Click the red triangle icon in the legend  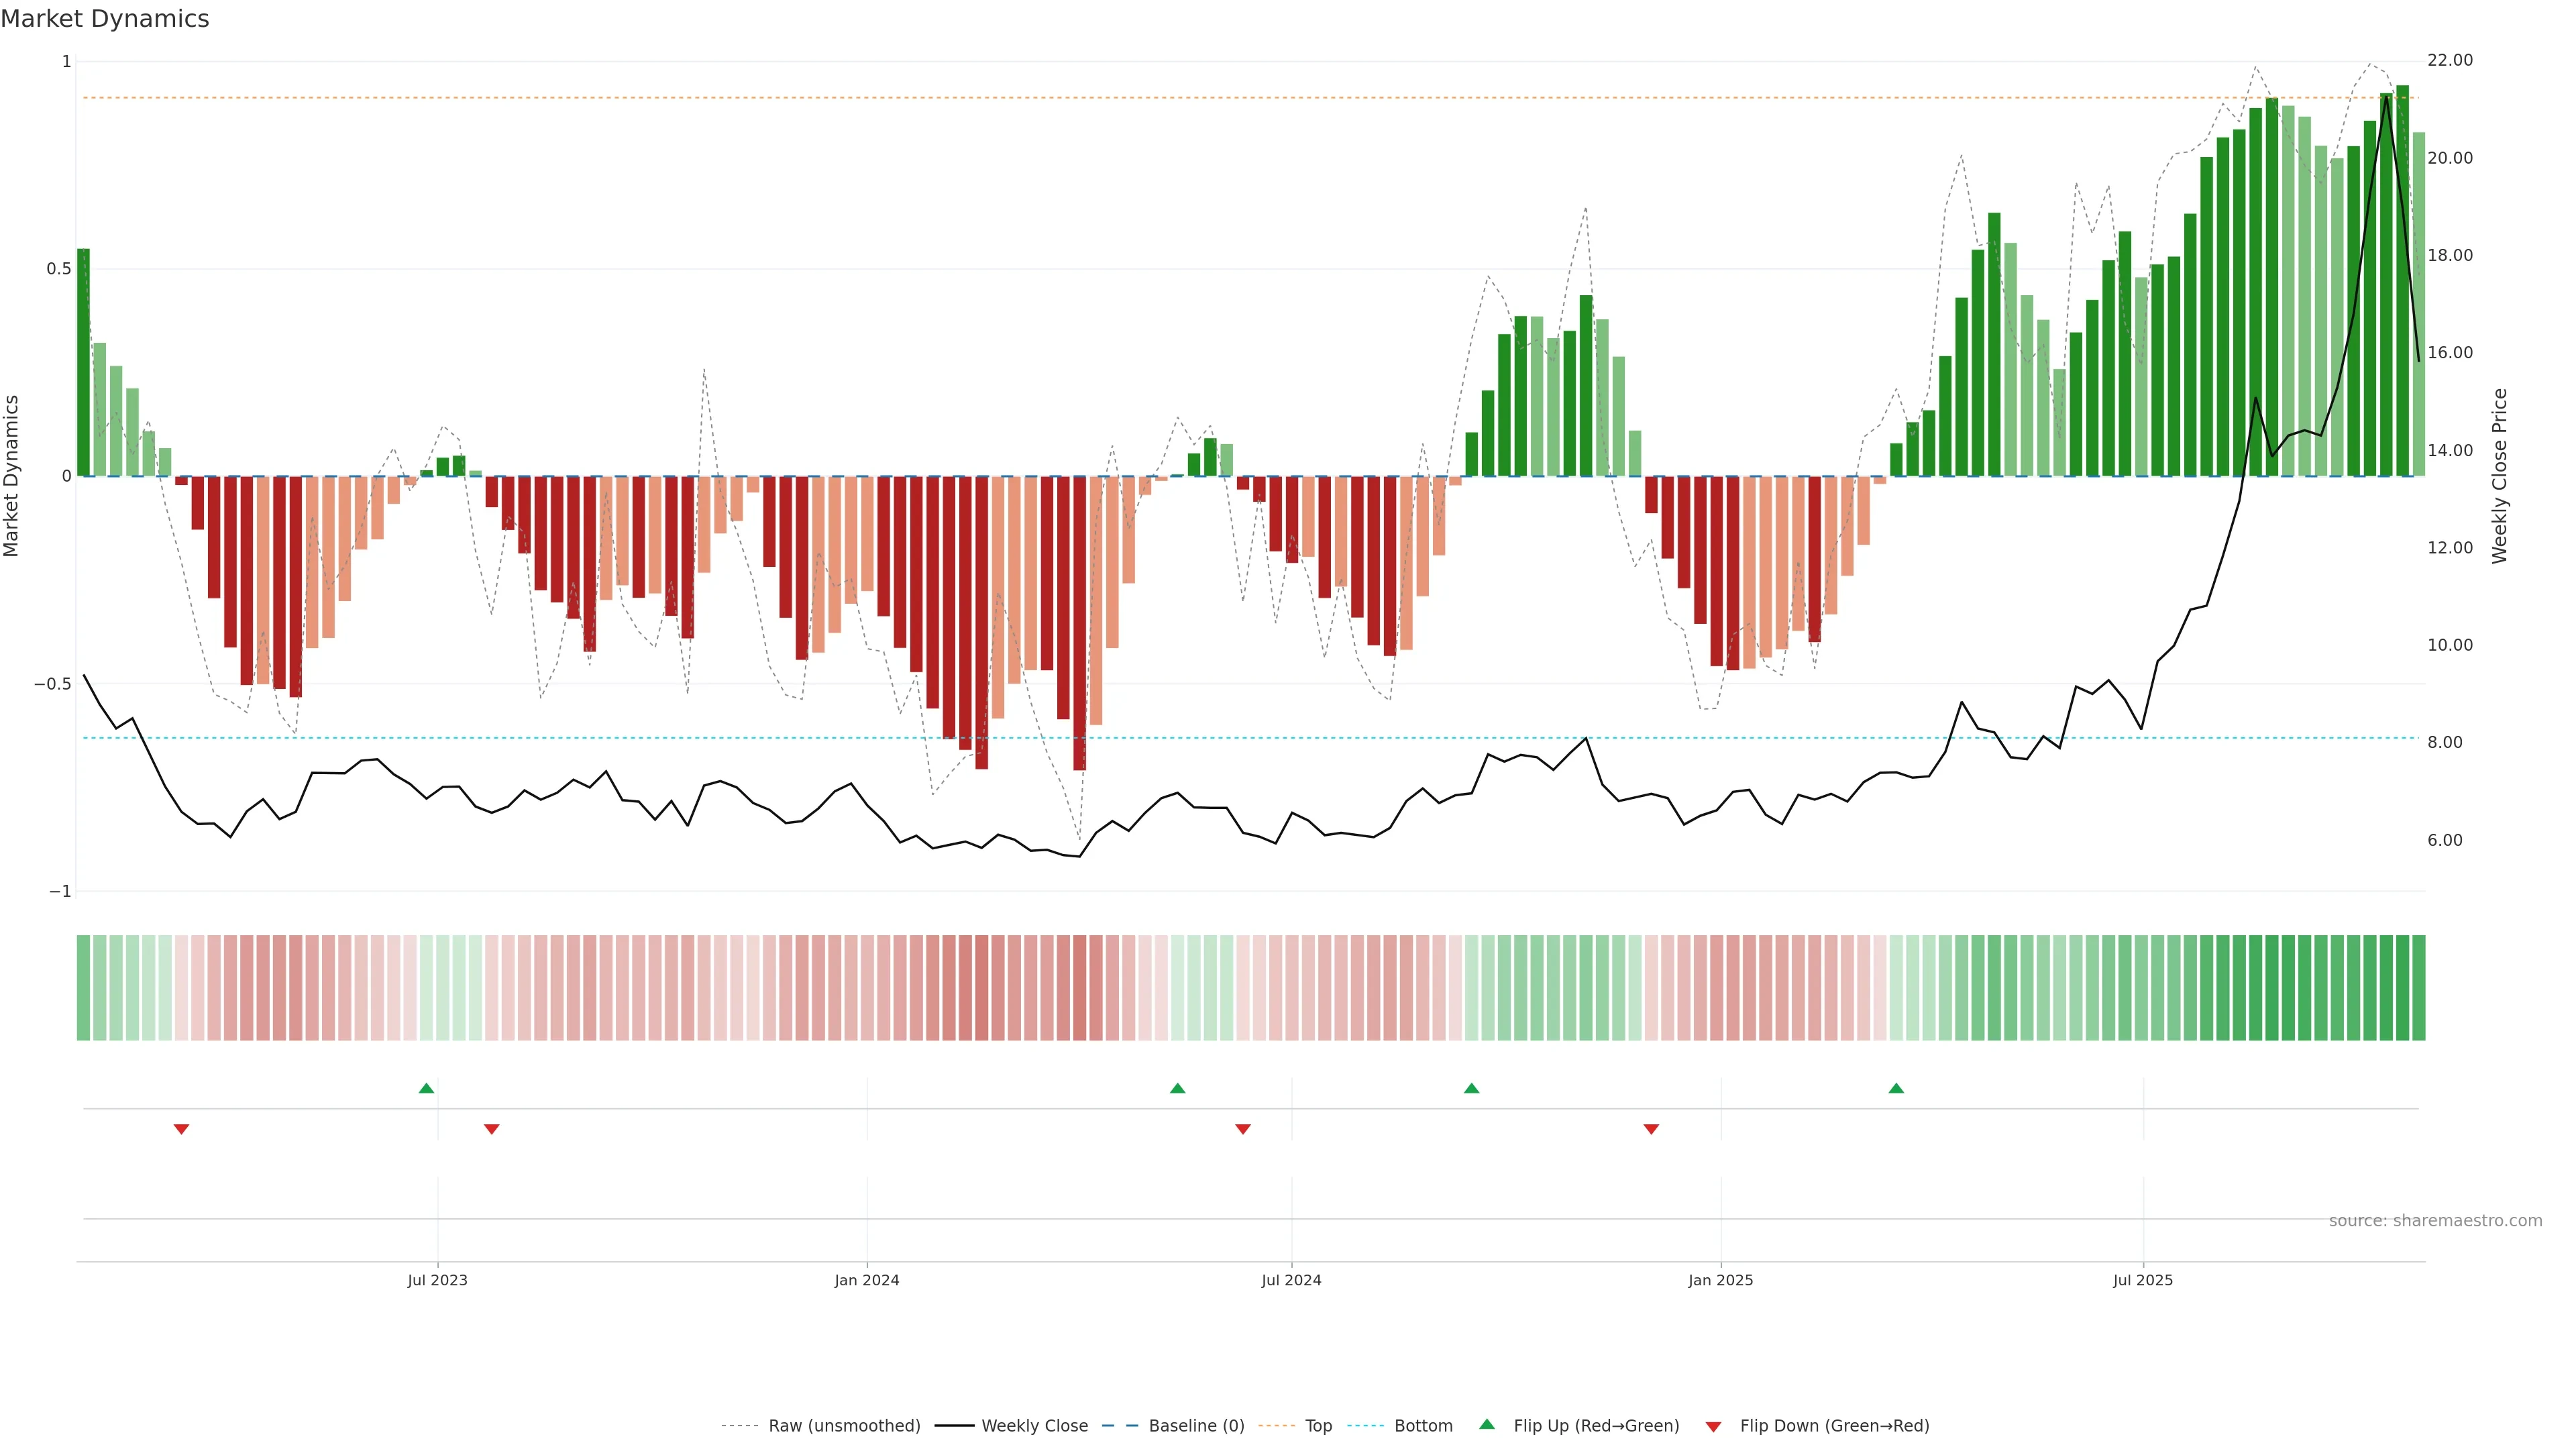[x=1713, y=1427]
